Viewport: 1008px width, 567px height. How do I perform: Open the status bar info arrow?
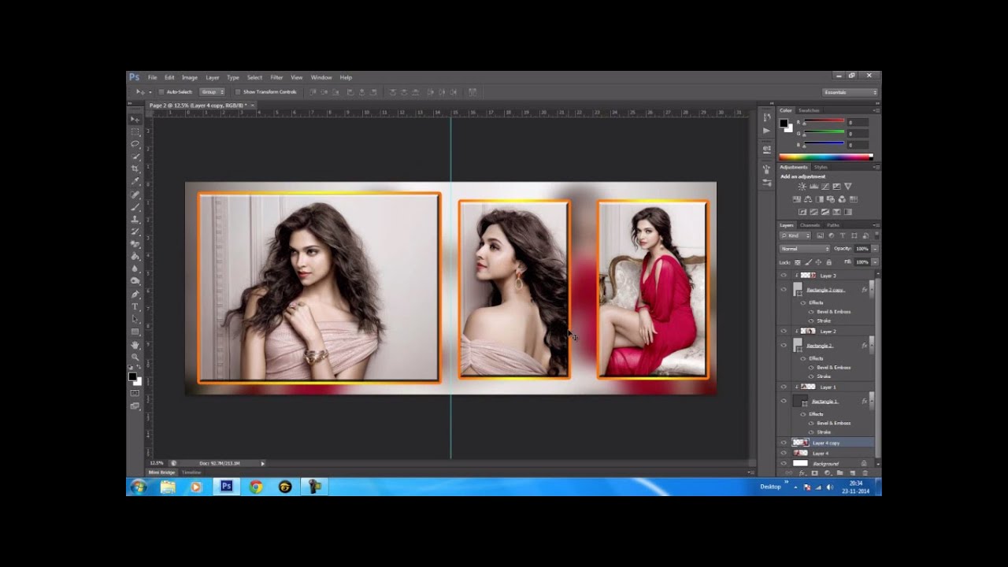point(262,463)
